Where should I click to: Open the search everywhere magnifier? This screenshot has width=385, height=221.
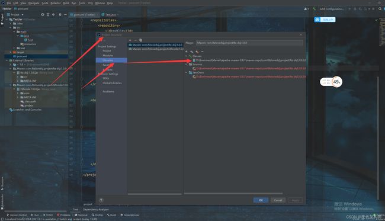click(380, 9)
